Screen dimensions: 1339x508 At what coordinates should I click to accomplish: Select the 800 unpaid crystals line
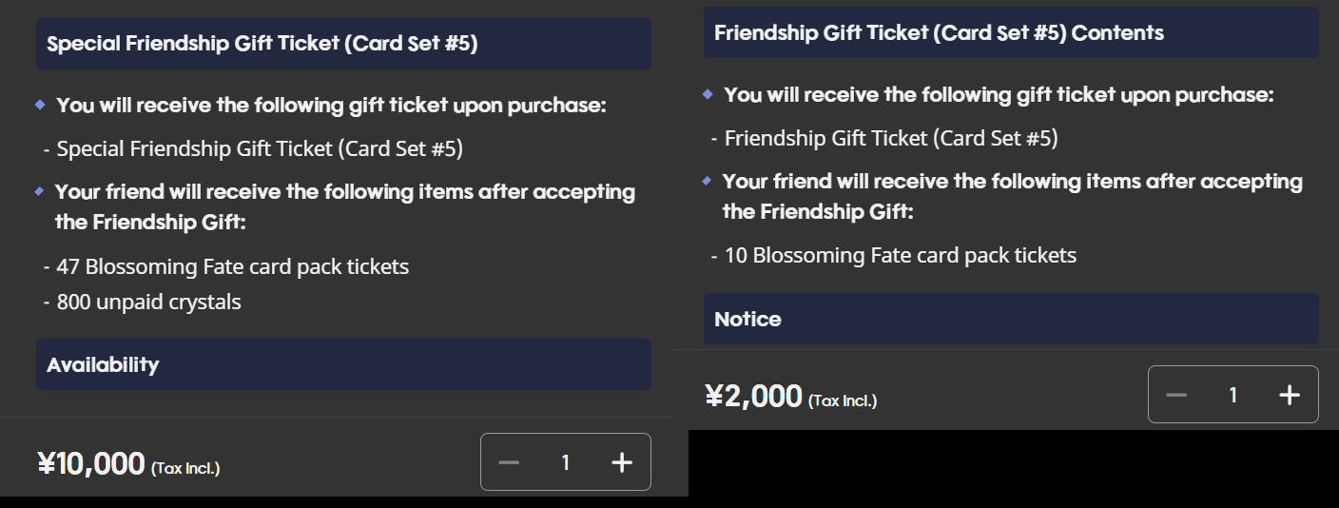(x=148, y=303)
